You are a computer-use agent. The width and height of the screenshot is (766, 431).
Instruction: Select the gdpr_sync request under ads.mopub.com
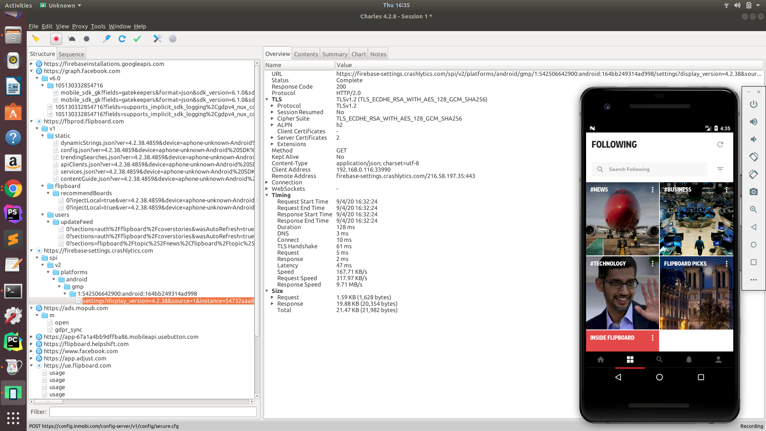(68, 330)
